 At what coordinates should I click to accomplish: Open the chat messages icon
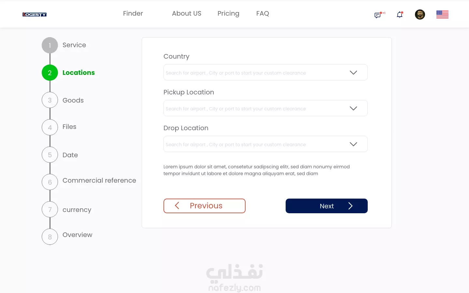click(378, 15)
